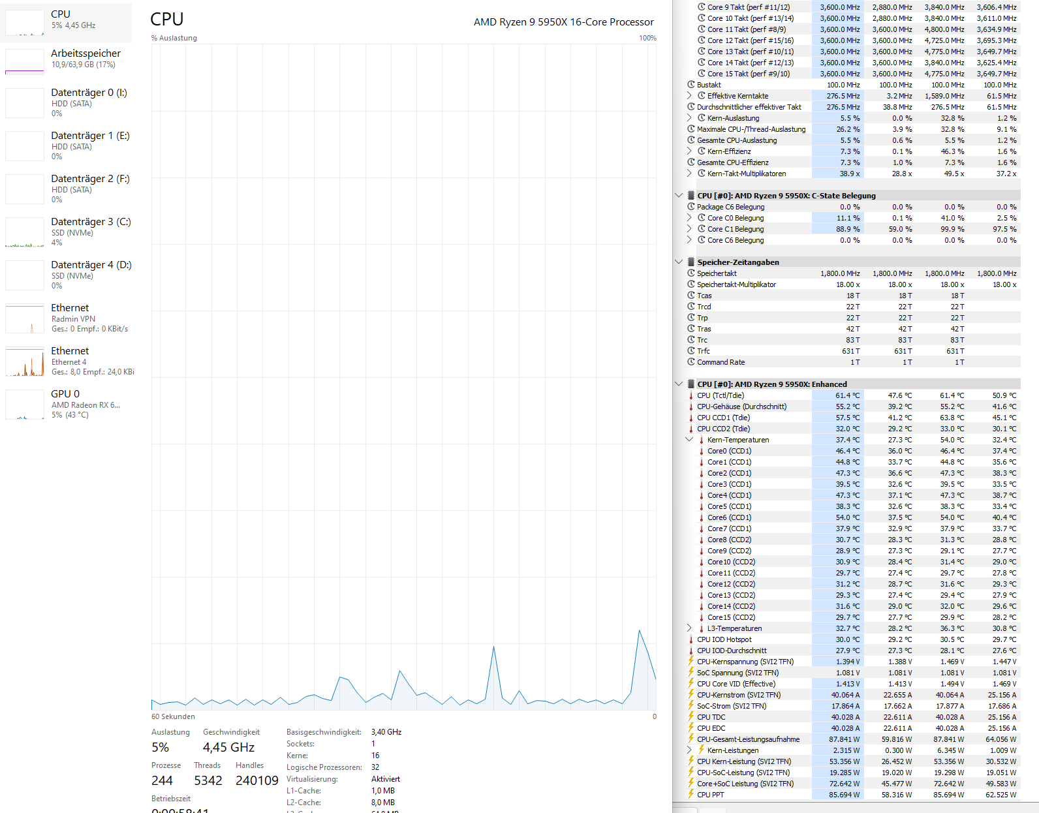The image size is (1039, 813).
Task: Select the Core0 (CCD1) temperature row
Action: click(852, 451)
